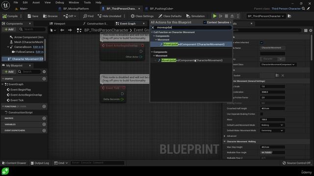Open the Edit menu
The height and width of the screenshot is (176, 314).
(x=25, y=2)
